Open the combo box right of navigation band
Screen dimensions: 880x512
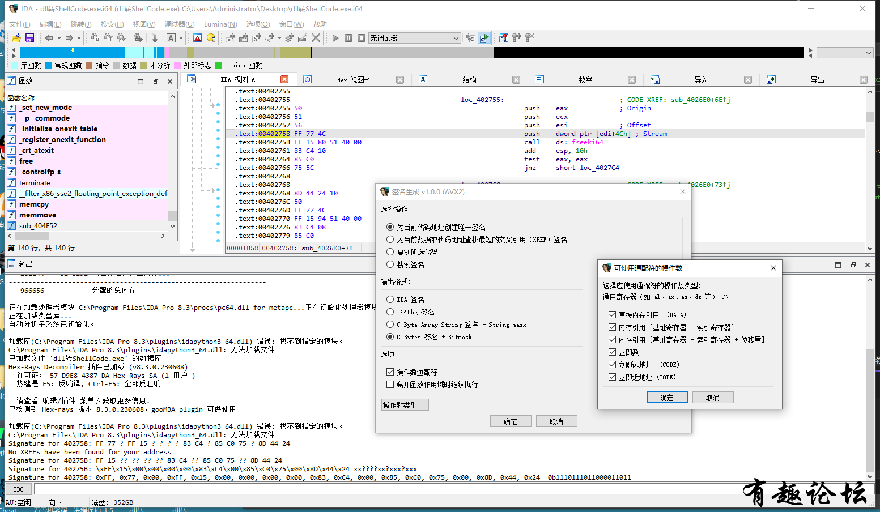pos(845,53)
